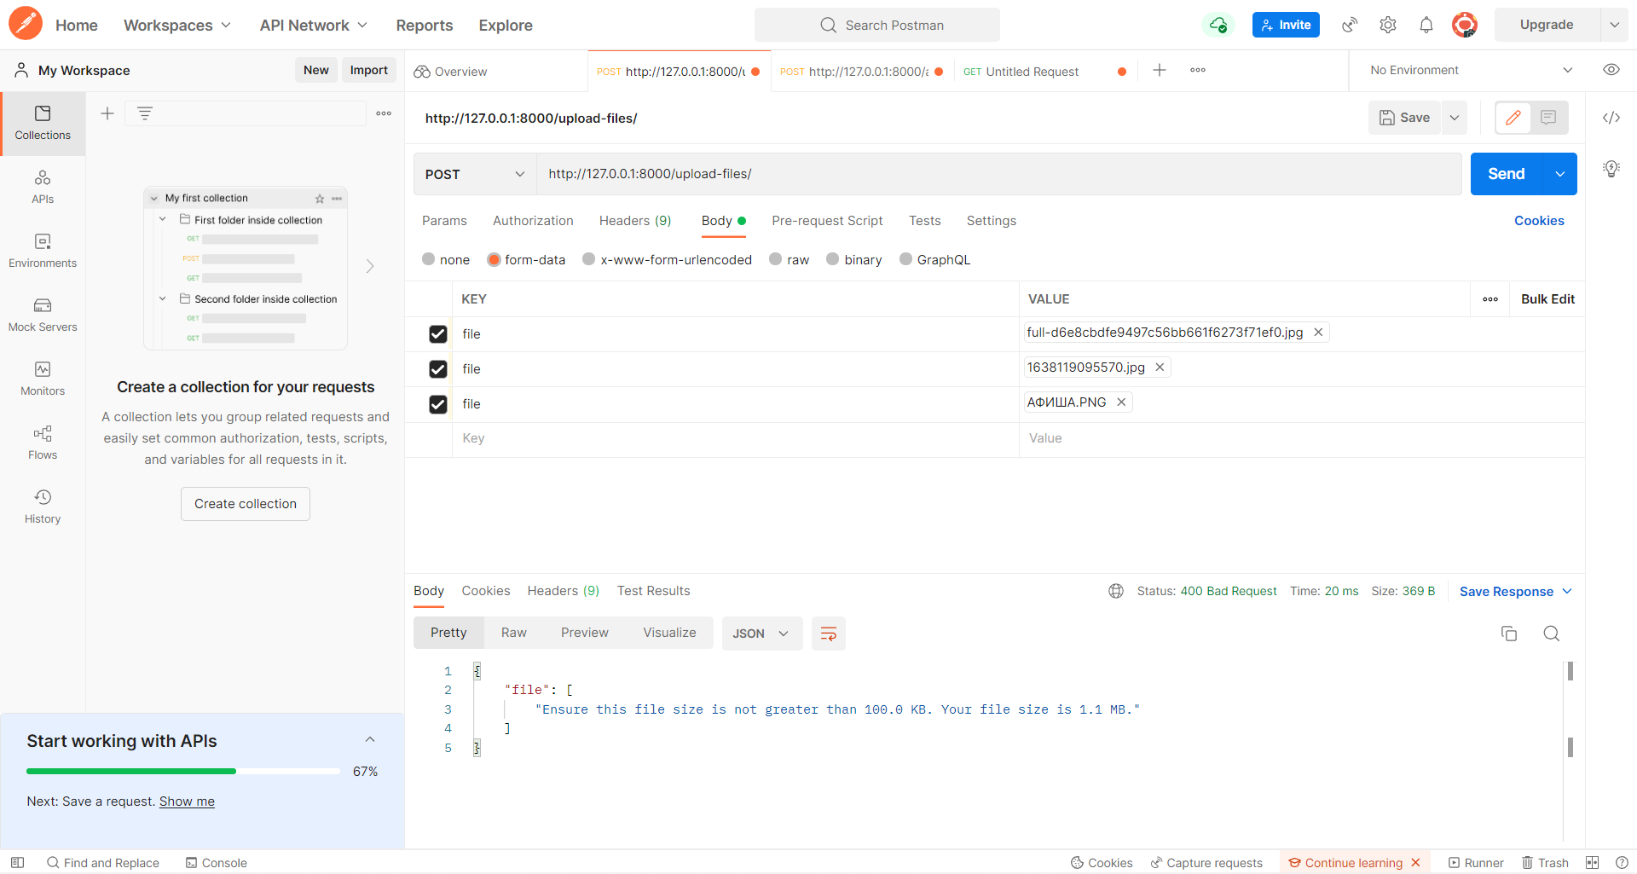Click the request URL input field
This screenshot has height=874, width=1637.
point(853,174)
